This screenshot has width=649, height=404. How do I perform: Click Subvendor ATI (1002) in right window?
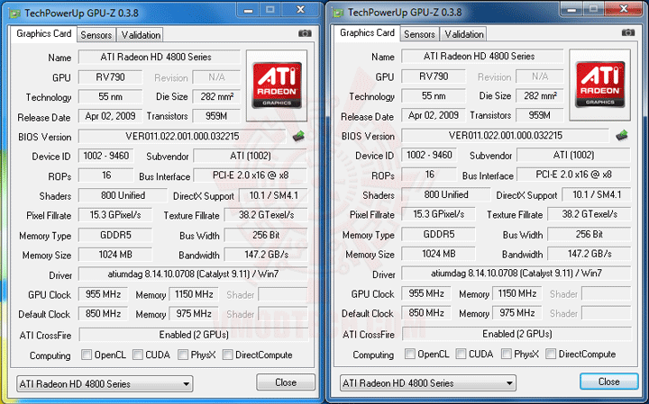[x=573, y=155]
